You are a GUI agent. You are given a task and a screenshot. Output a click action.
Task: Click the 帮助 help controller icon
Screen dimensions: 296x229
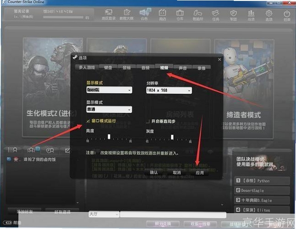coord(12,223)
